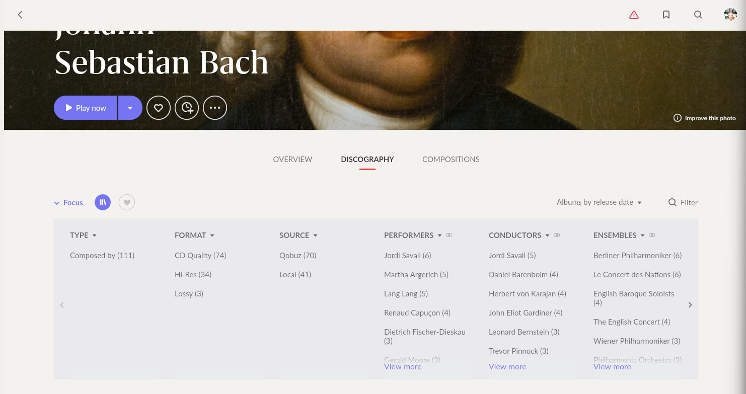The image size is (746, 394).
Task: Favorite the artist with heart button
Action: click(159, 108)
